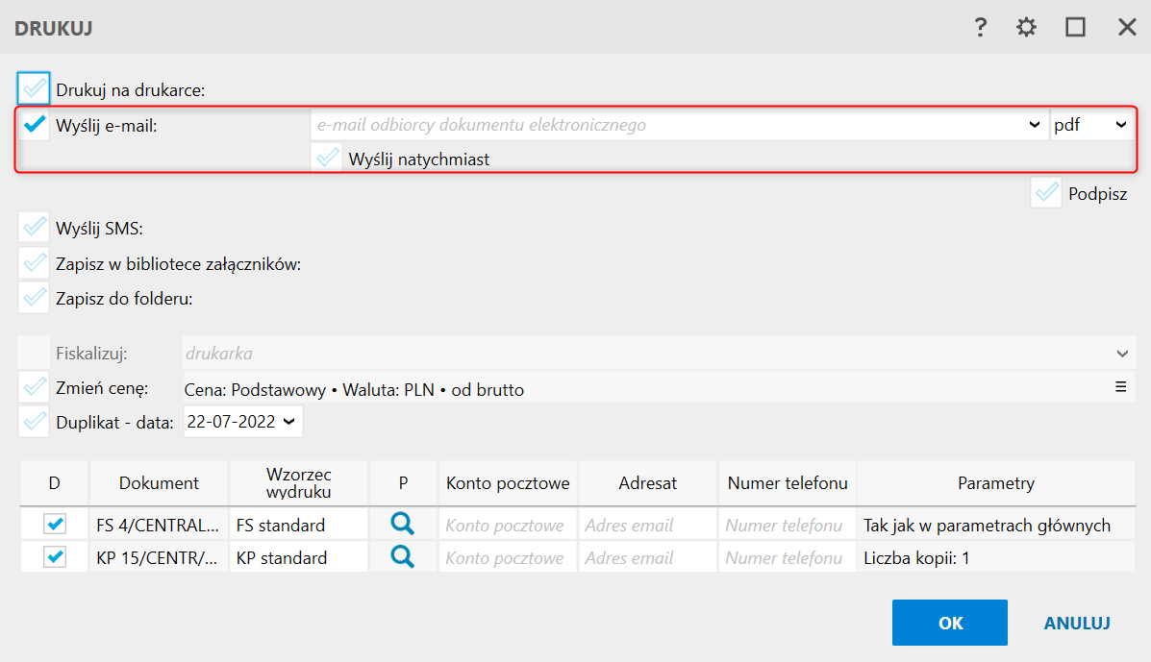Open dialog settings gear icon
The height and width of the screenshot is (662, 1151).
click(x=1027, y=28)
